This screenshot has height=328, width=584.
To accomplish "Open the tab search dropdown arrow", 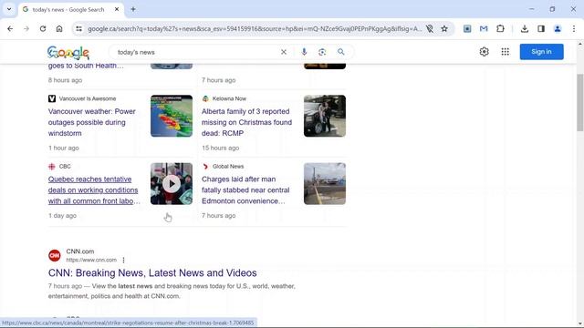I will click(x=9, y=9).
